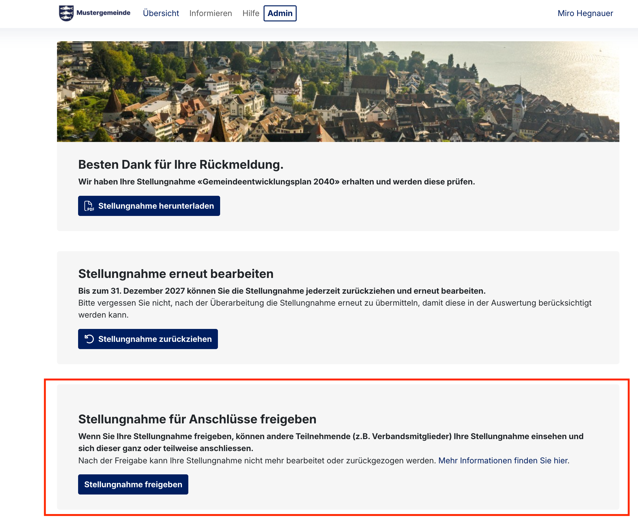
Task: Follow the Mehr Informationen finden Sie hier link
Action: tap(503, 461)
